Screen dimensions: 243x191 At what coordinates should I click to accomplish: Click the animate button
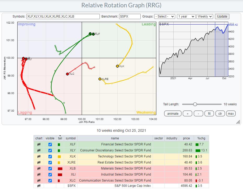(173, 113)
